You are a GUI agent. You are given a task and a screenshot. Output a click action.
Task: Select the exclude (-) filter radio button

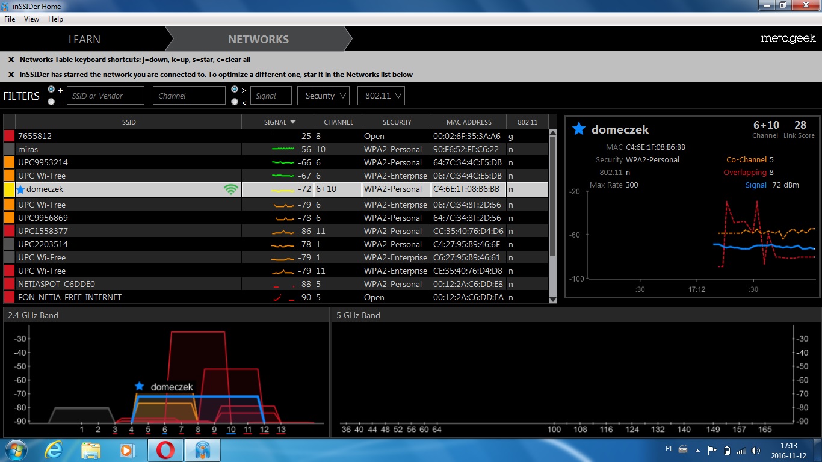pos(51,102)
